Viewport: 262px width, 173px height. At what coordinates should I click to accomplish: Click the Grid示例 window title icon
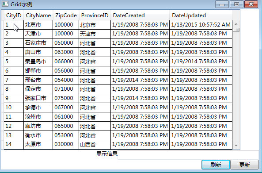pyautogui.click(x=5, y=4)
